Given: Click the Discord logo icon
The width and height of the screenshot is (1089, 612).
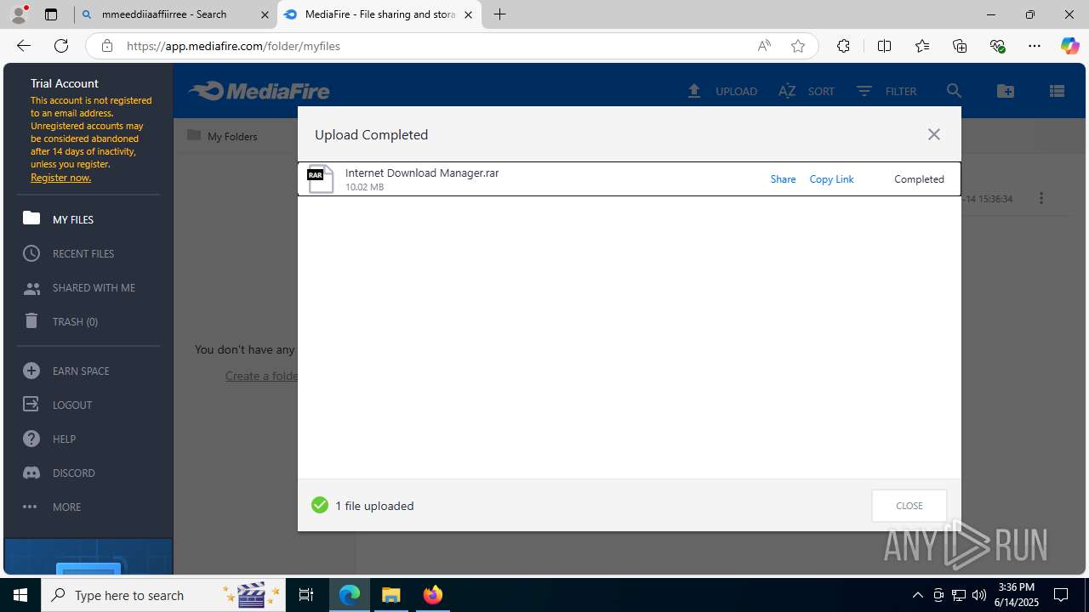Looking at the screenshot, I should click(31, 473).
